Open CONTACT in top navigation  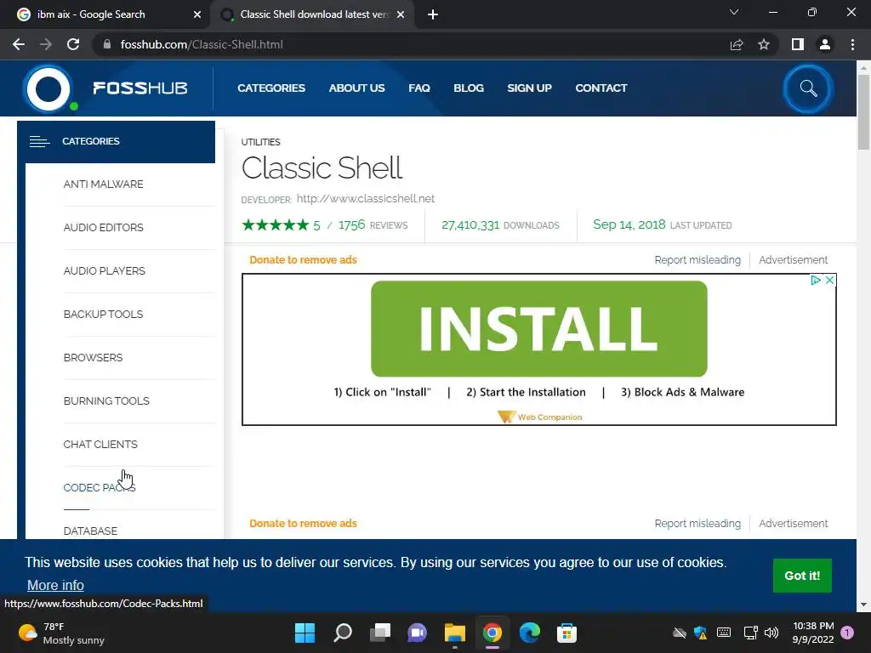pyautogui.click(x=601, y=88)
